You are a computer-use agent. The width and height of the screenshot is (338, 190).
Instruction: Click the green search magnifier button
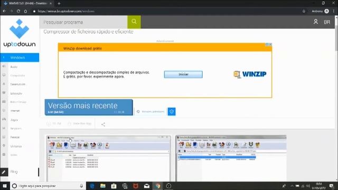(x=134, y=22)
